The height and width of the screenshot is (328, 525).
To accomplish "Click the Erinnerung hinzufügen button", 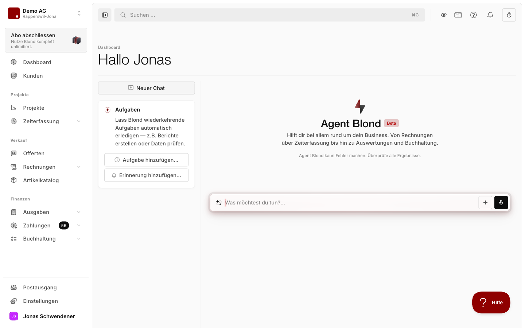I will tap(147, 175).
